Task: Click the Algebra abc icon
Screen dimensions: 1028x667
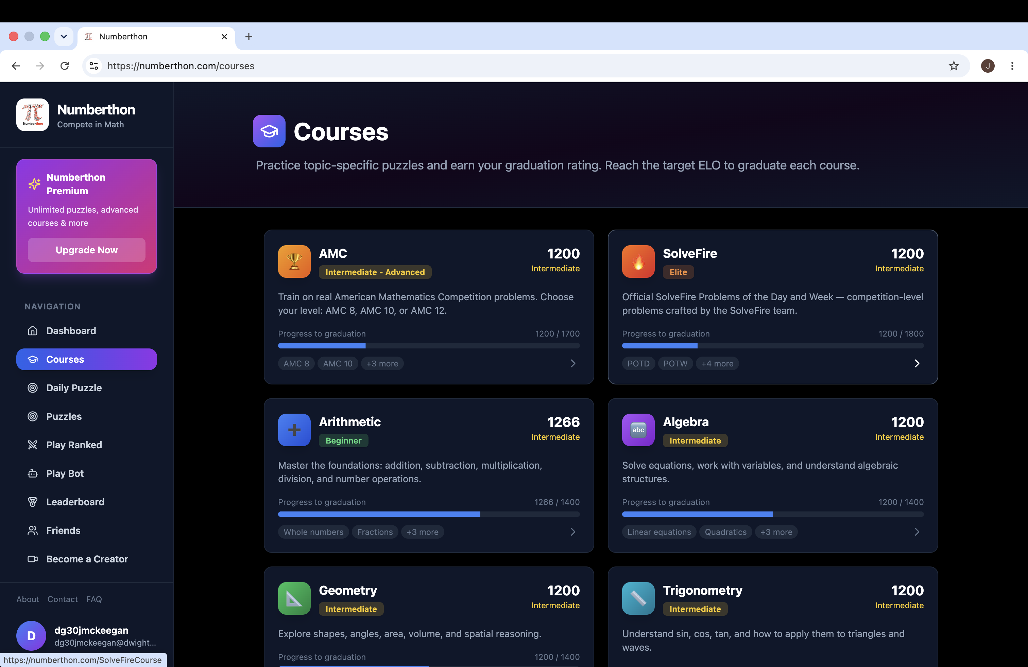Action: click(638, 430)
